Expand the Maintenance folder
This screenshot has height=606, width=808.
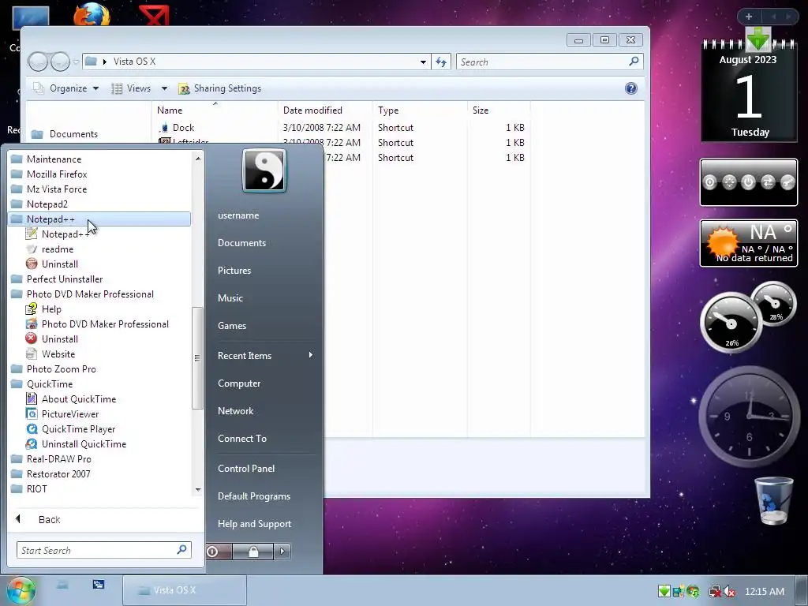click(x=54, y=159)
